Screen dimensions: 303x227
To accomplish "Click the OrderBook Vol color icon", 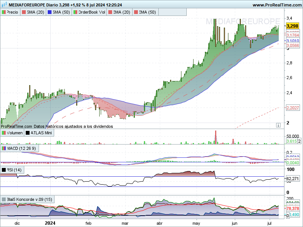I will (75, 12).
